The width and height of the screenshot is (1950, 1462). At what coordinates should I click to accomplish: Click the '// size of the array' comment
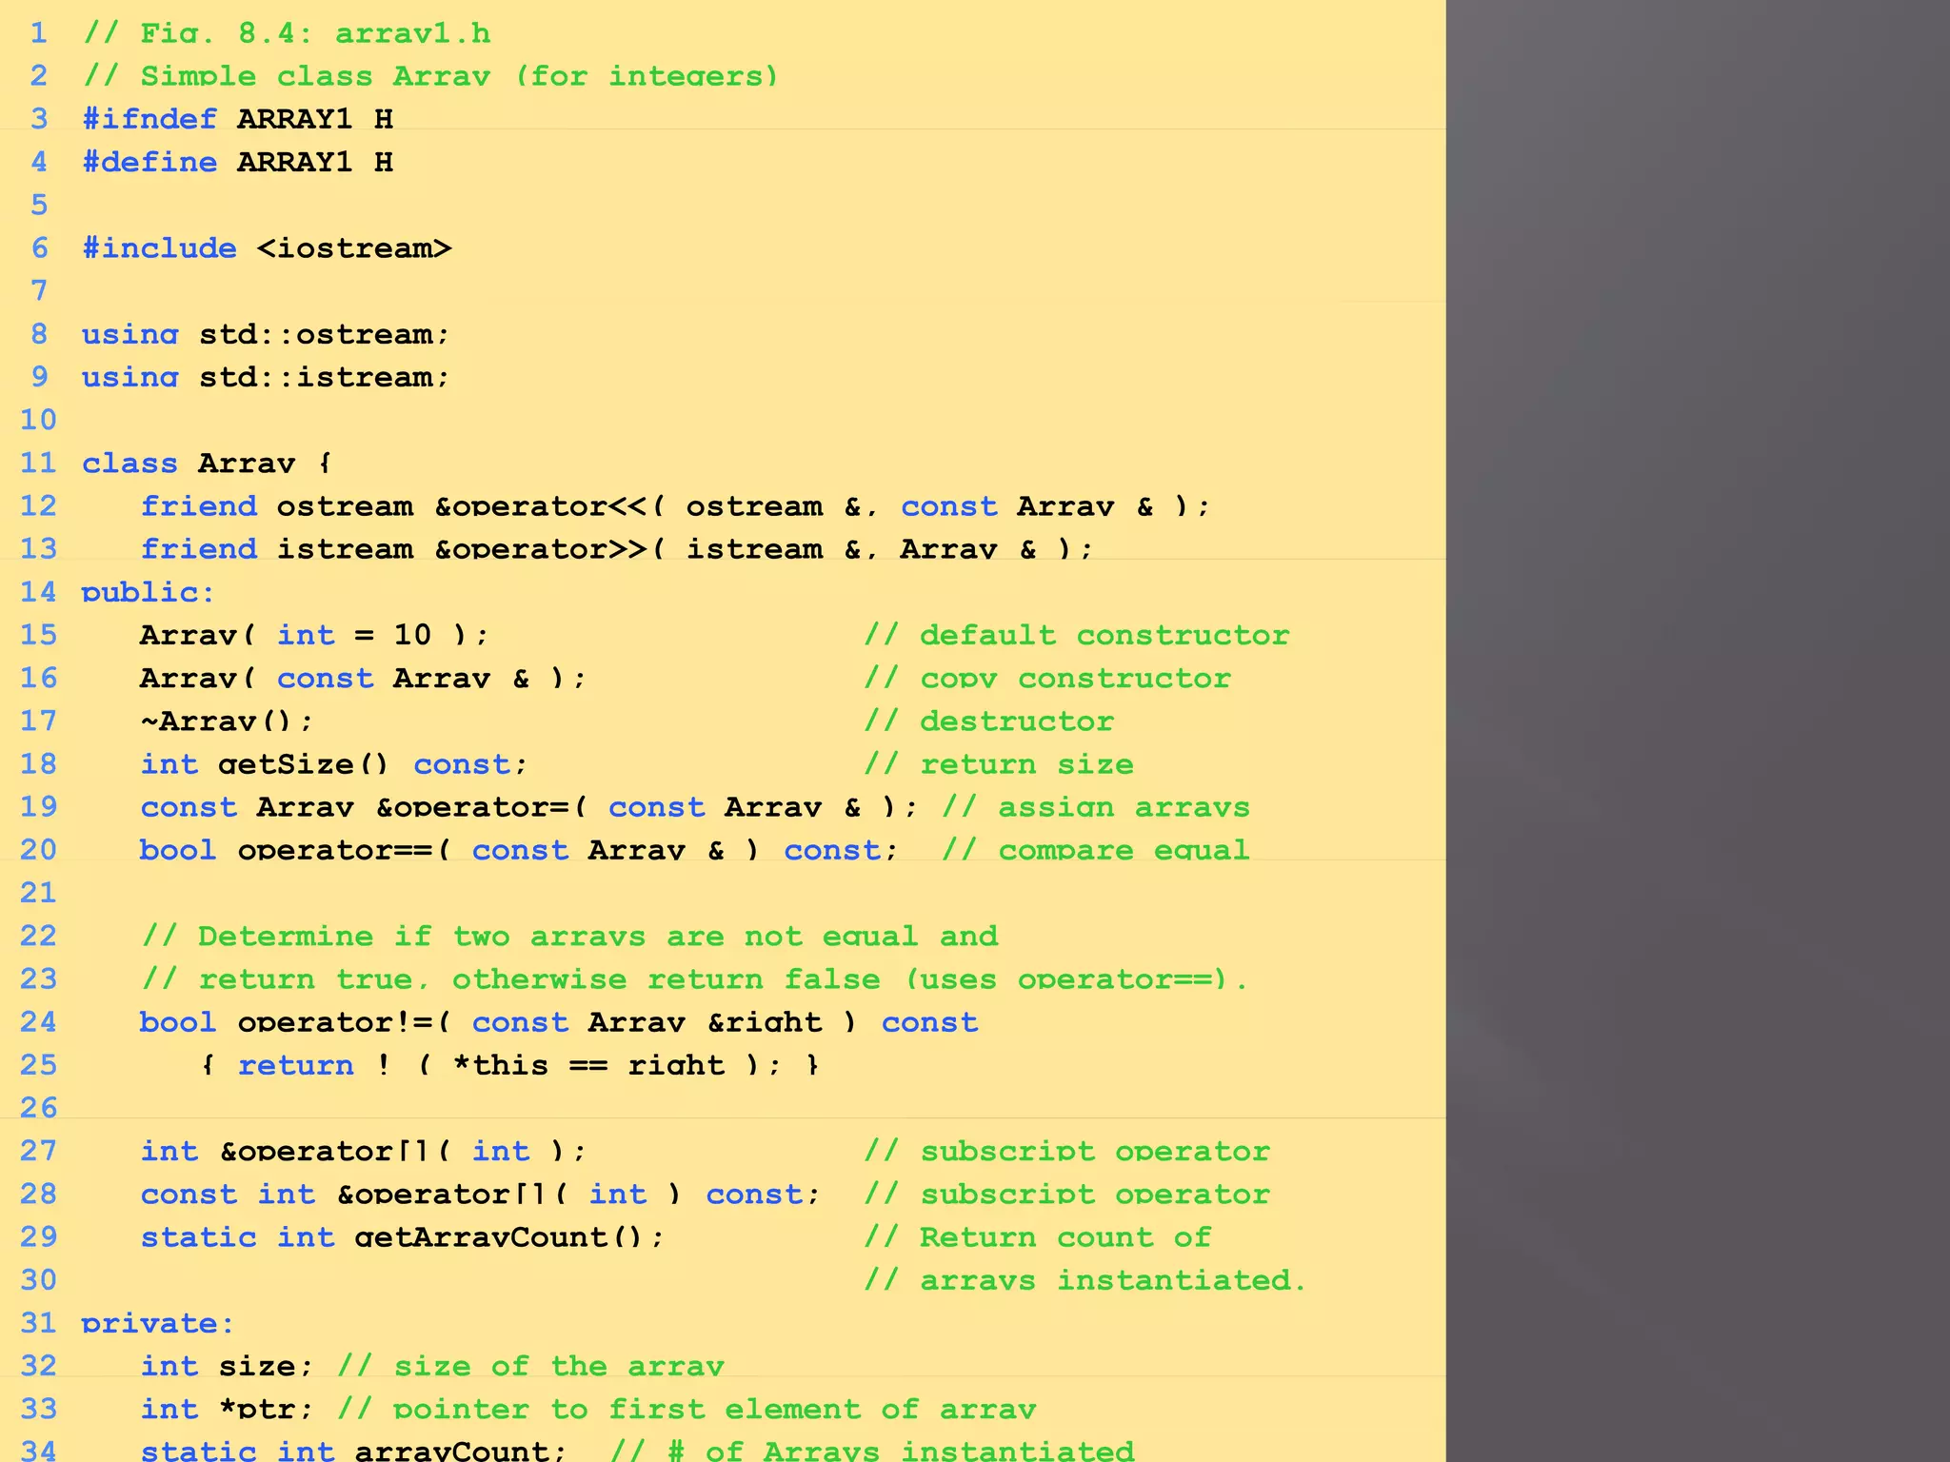tap(530, 1366)
